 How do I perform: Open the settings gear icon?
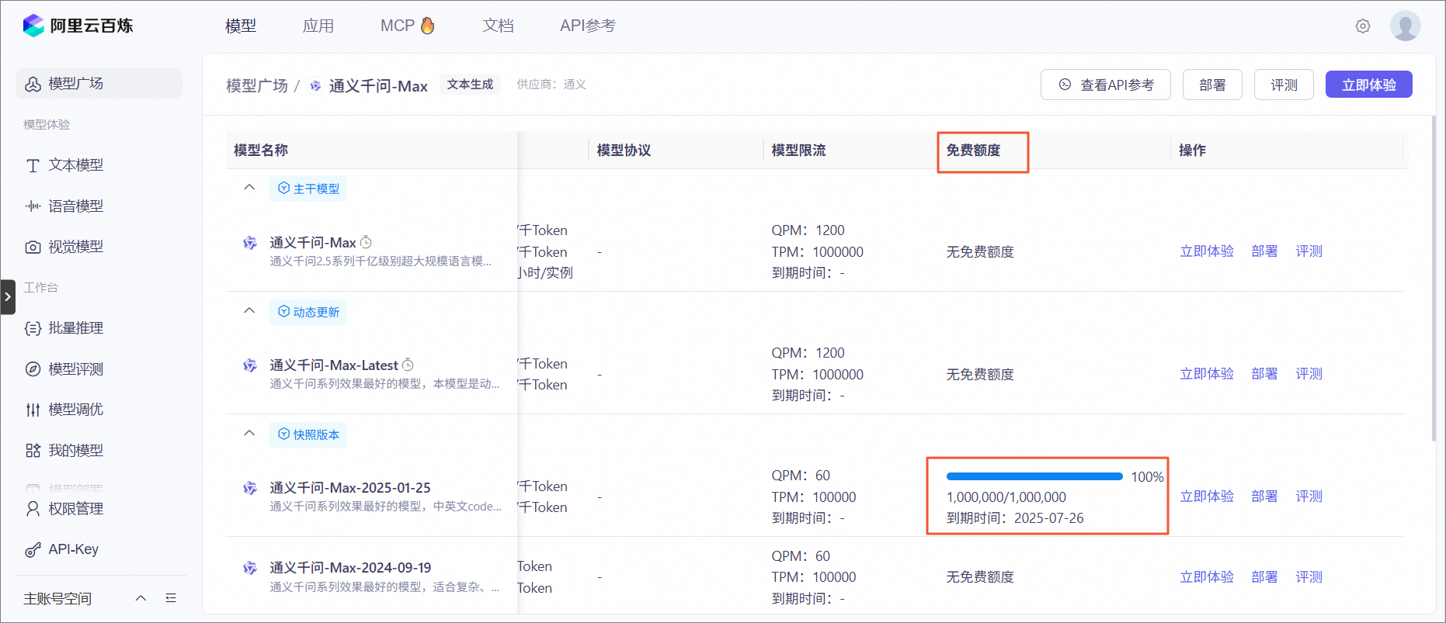point(1363,26)
